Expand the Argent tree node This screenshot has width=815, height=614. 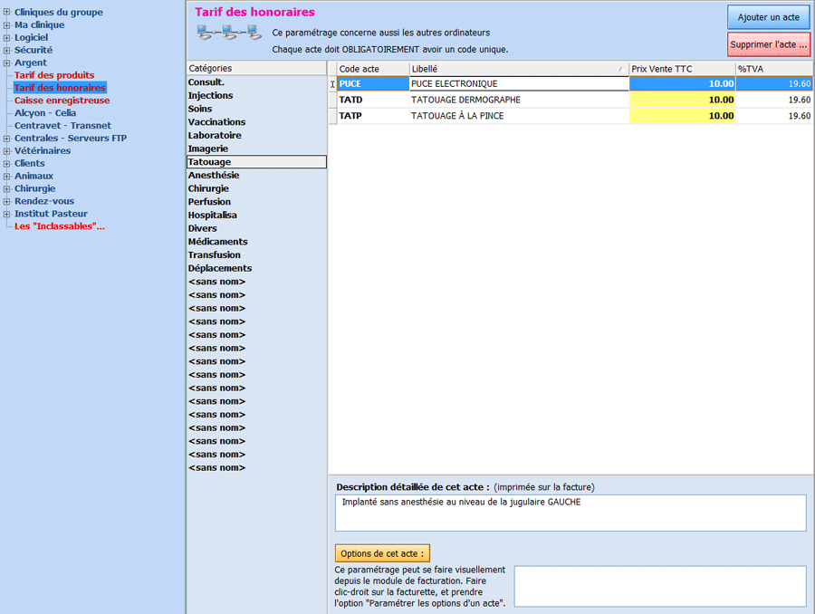(7, 63)
